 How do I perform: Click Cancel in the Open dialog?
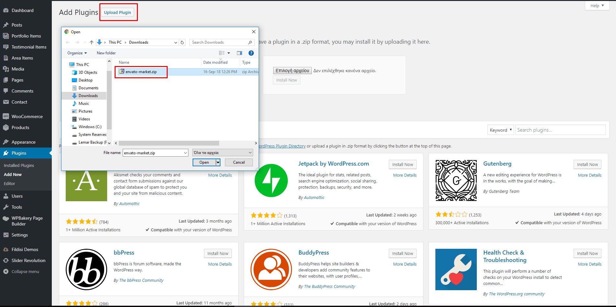[239, 162]
